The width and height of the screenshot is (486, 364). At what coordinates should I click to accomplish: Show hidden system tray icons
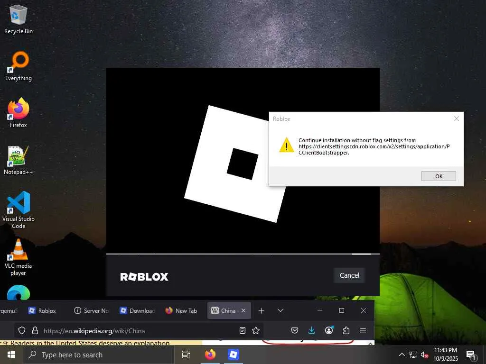[402, 355]
